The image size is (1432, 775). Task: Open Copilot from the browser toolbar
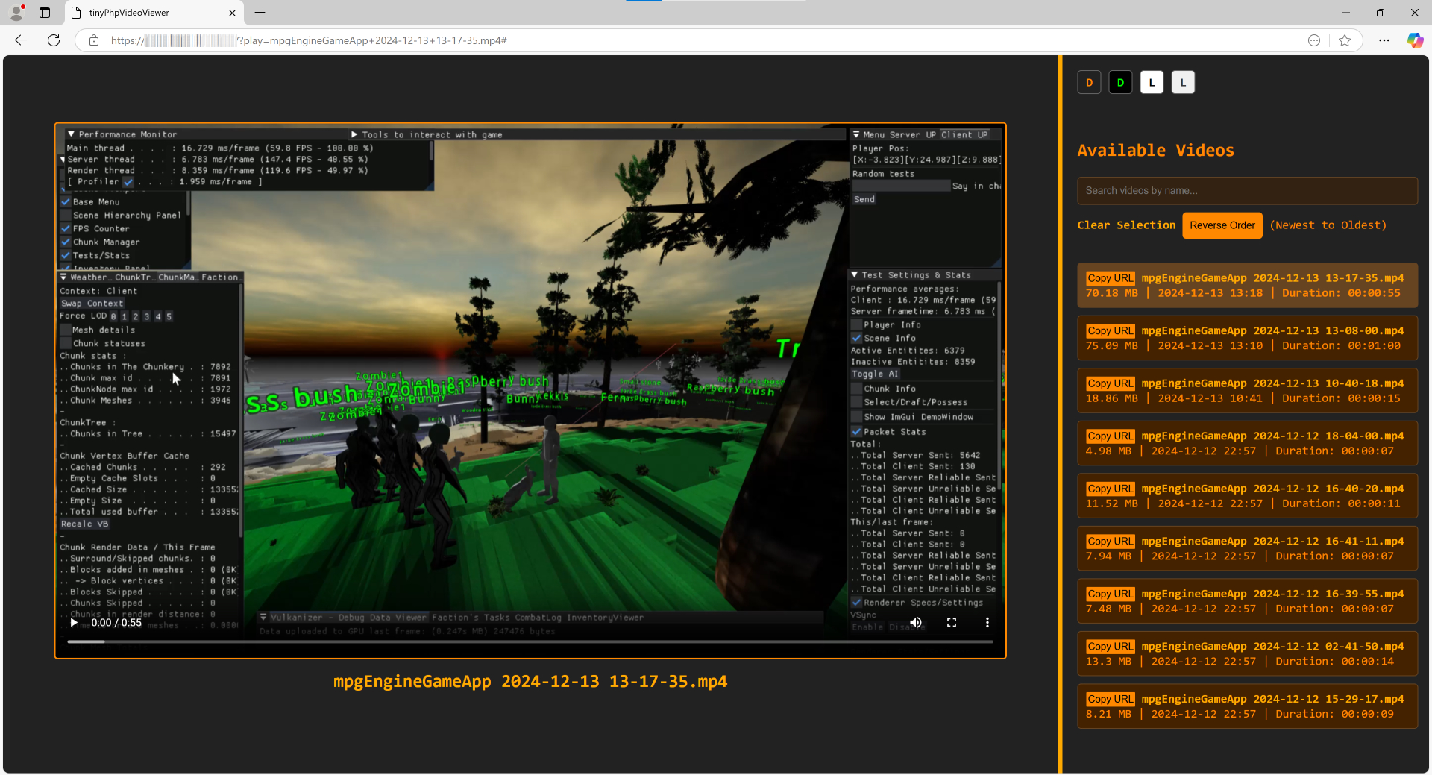pos(1415,40)
